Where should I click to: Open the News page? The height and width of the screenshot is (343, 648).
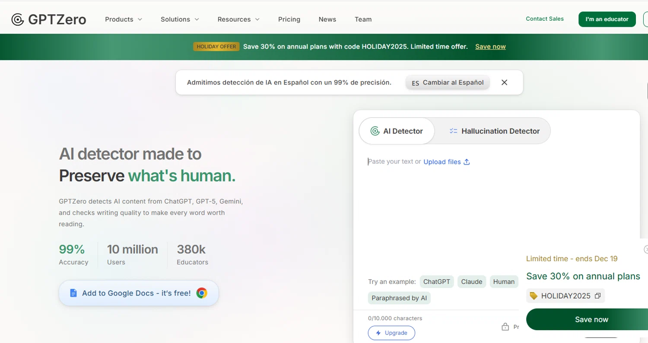[x=327, y=19]
